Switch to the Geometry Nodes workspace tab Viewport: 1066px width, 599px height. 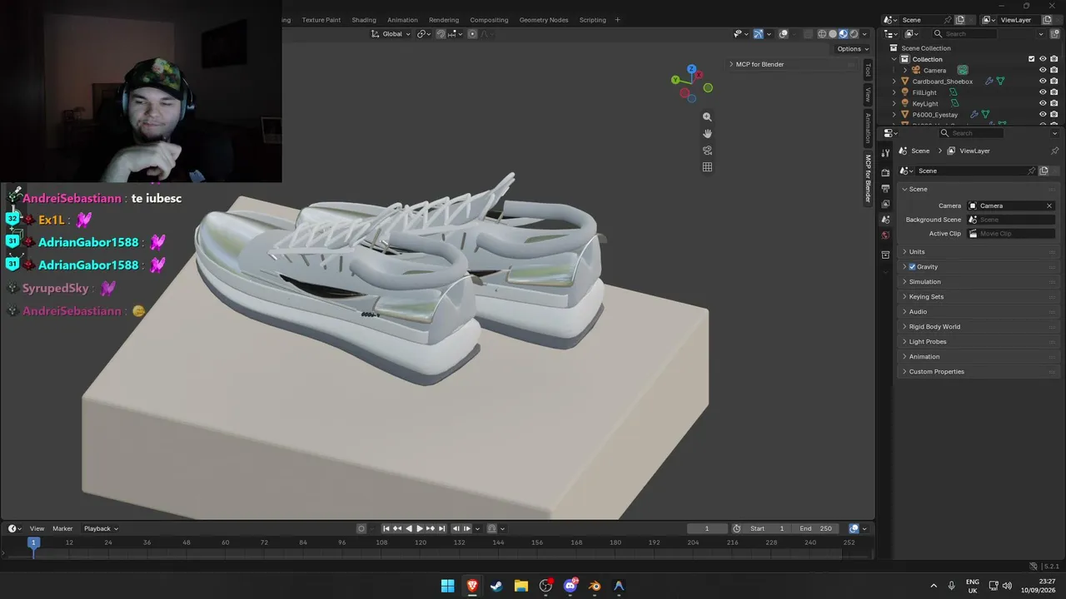pos(544,20)
